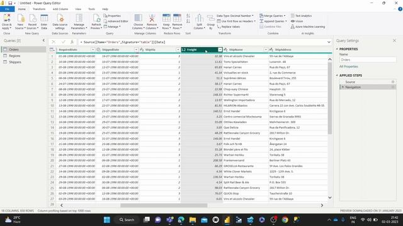
Task: Click the fx add-step icon
Action: click(x=72, y=42)
